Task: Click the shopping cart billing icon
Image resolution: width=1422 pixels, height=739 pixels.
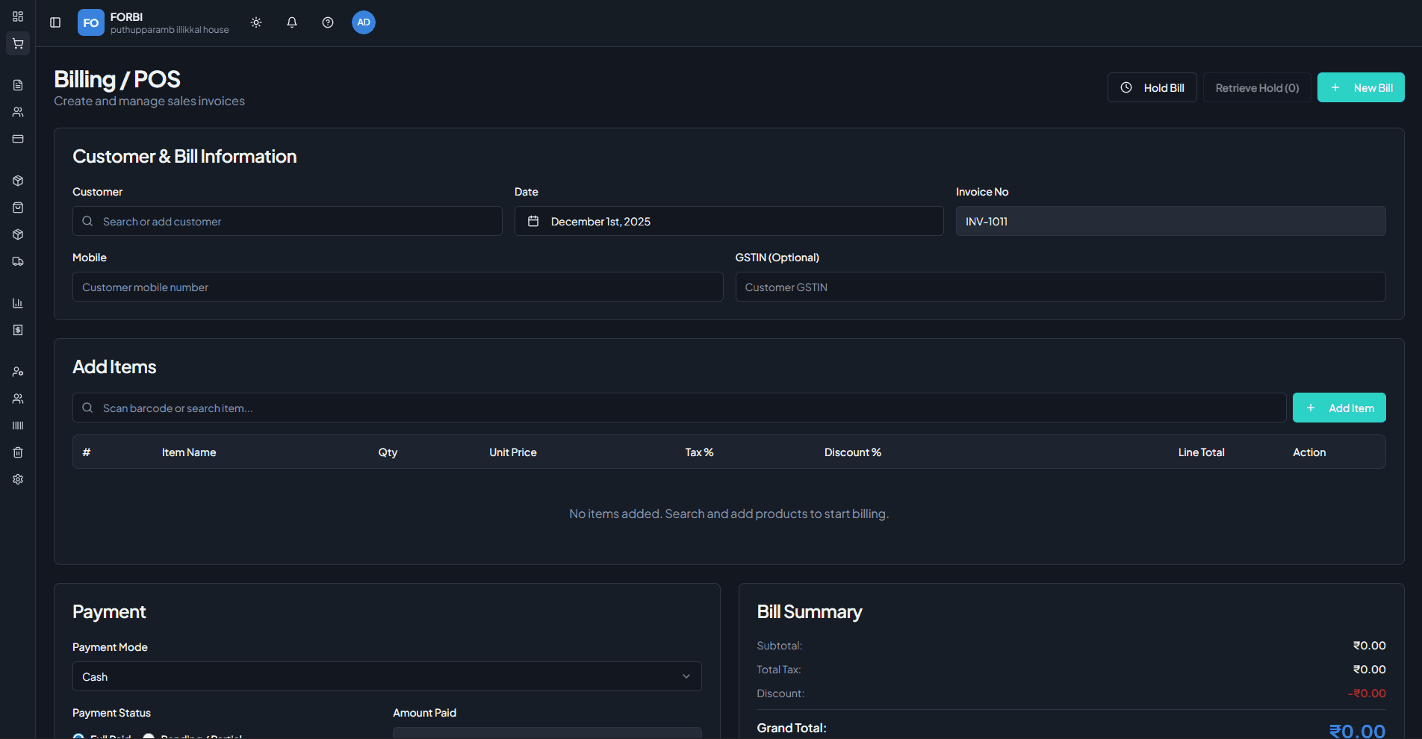Action: [18, 43]
